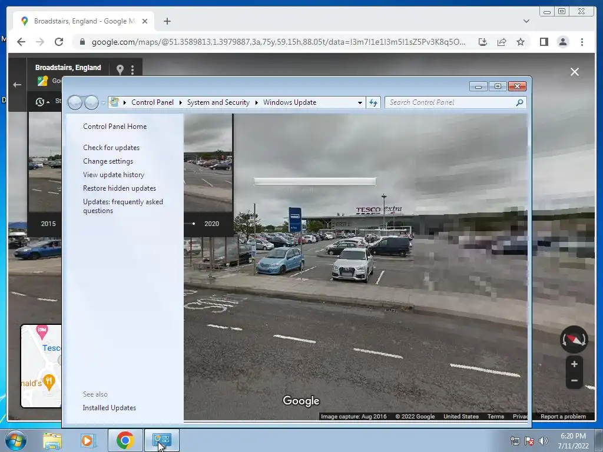Open a new Chrome tab
The image size is (603, 452).
pos(167,21)
